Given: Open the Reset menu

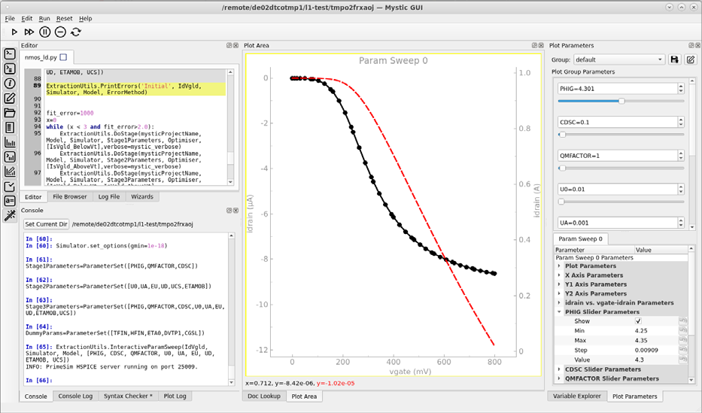Looking at the screenshot, I should [x=65, y=18].
